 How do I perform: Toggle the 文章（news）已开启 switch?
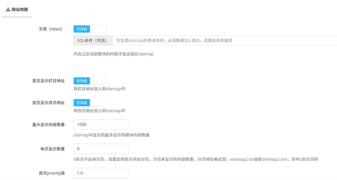[x=90, y=29]
